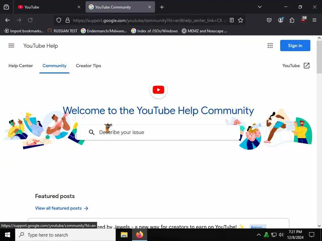Click the page vertical scrollbar thumb
The height and width of the screenshot is (241, 322).
319,57
